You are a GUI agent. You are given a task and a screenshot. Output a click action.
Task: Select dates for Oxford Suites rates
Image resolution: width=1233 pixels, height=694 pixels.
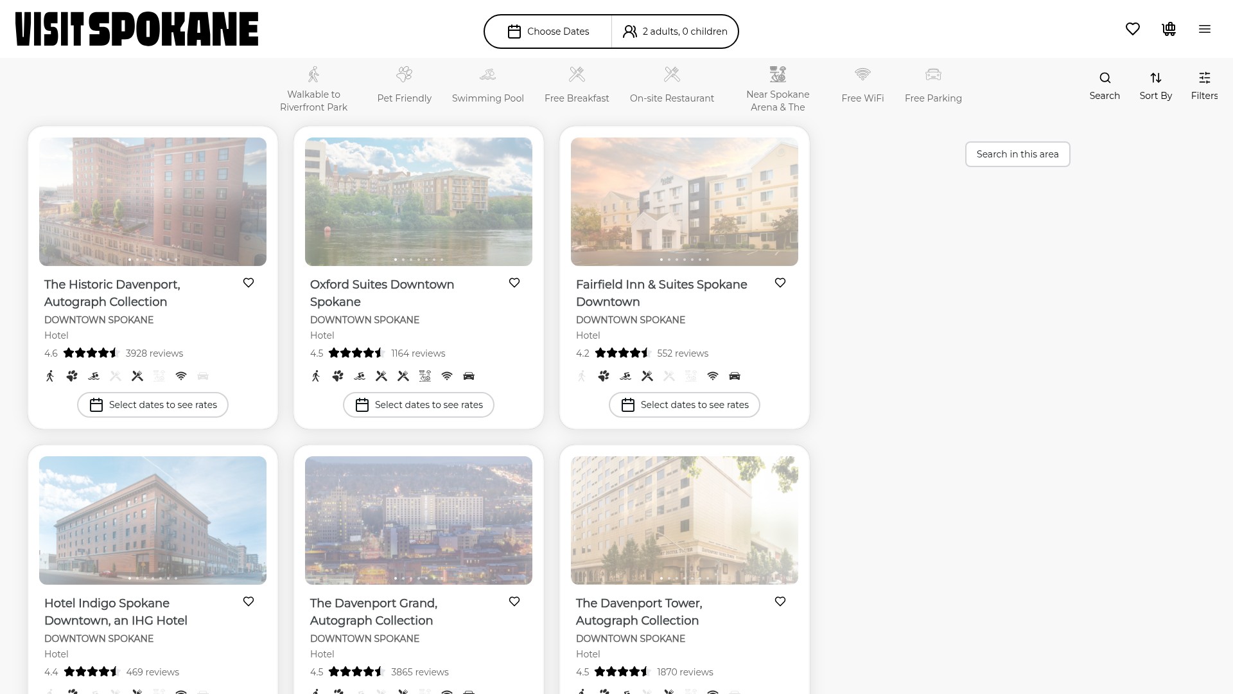(419, 405)
